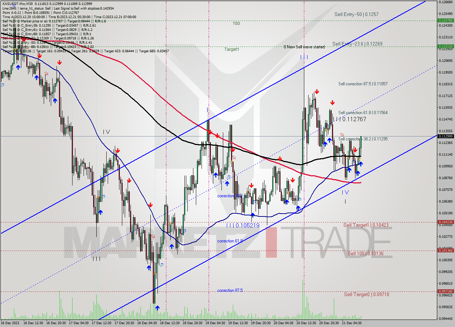Click the 'Time A:2023.12.20 15:00:00' header line
Image resolution: width=455 pixels, height=327 pixels.
[69, 17]
